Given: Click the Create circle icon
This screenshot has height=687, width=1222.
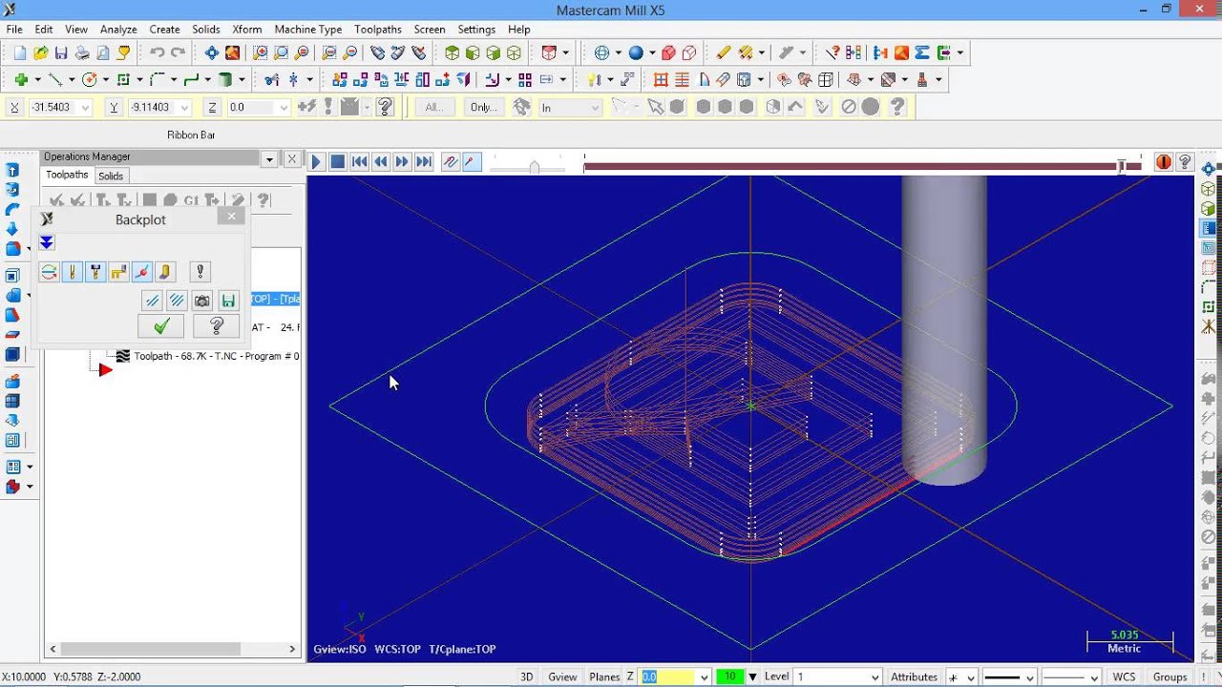Looking at the screenshot, I should click(x=89, y=80).
